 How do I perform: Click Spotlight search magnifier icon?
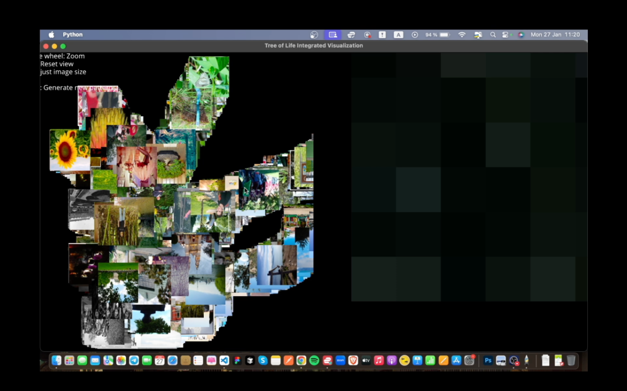pyautogui.click(x=493, y=35)
